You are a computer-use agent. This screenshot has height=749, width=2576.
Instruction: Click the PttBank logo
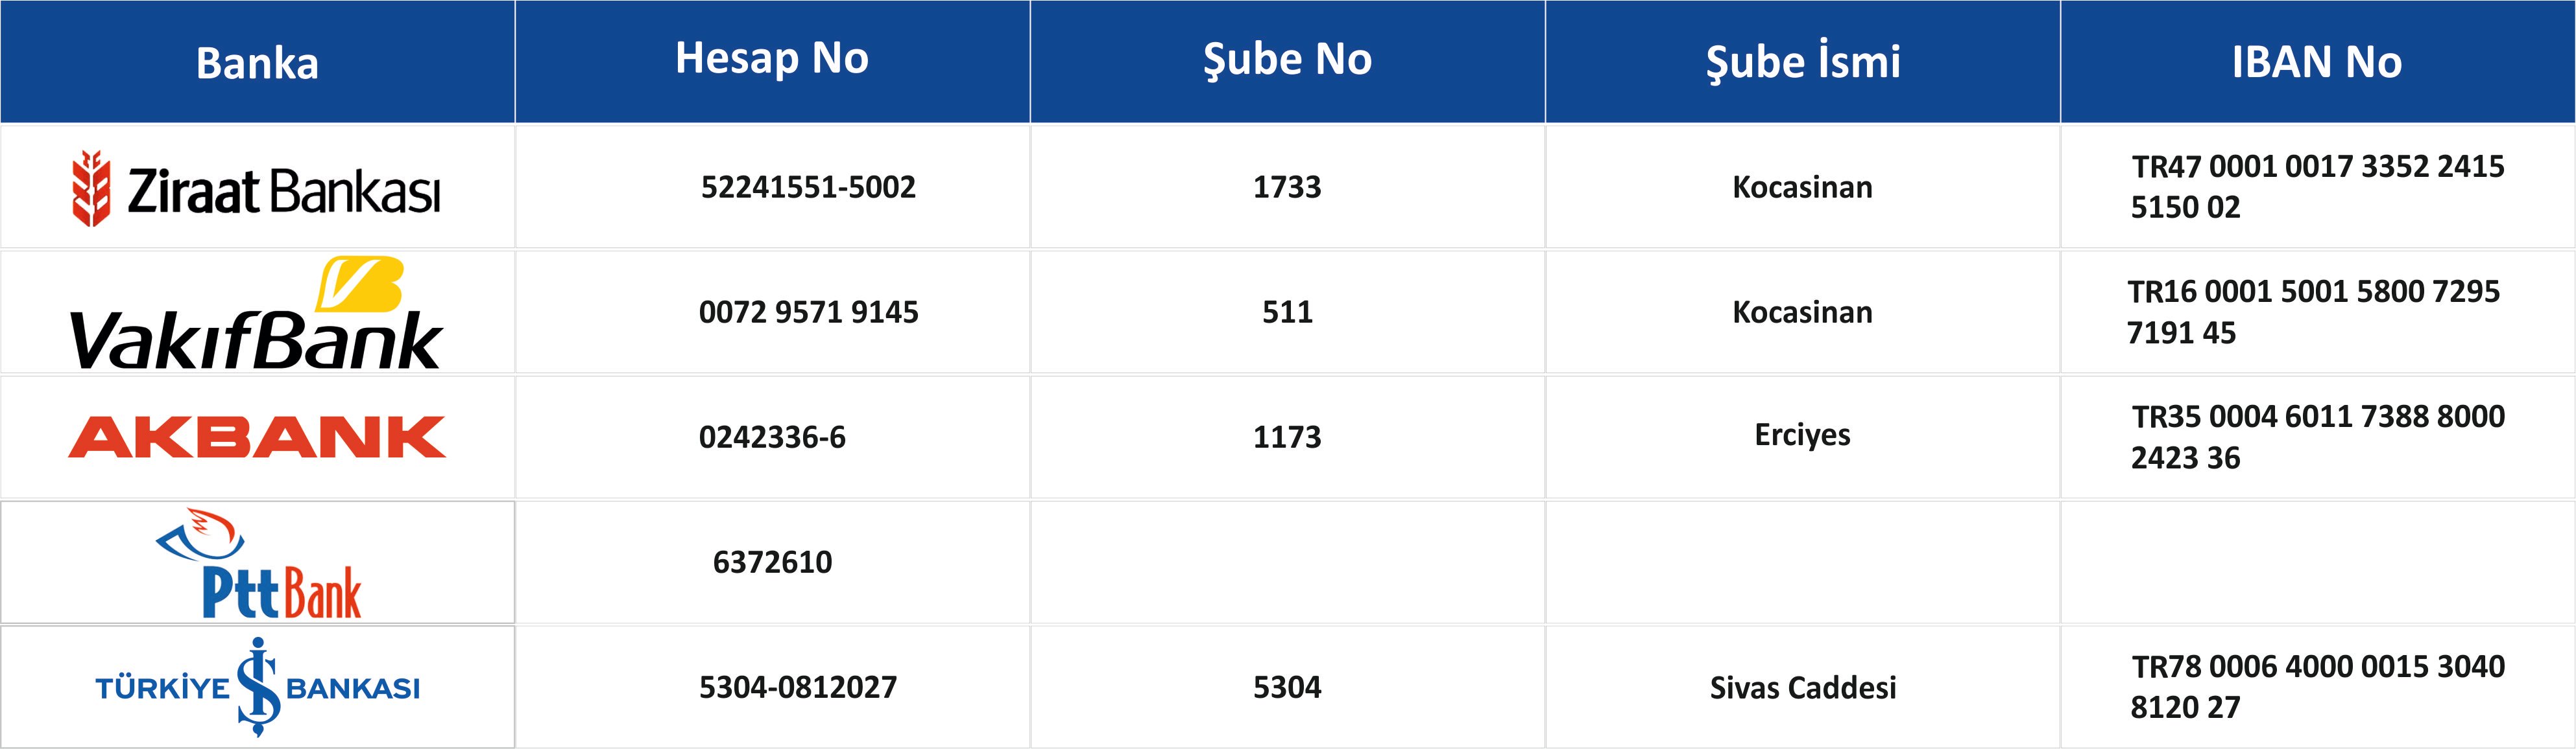[x=258, y=562]
